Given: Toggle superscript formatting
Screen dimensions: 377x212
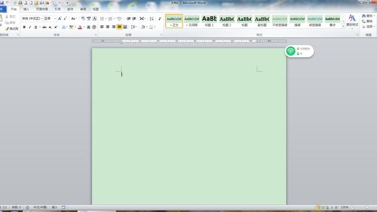Looking at the screenshot, I should 56,27.
